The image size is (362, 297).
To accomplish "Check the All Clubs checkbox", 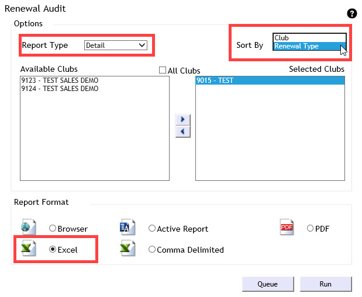I will click(163, 71).
